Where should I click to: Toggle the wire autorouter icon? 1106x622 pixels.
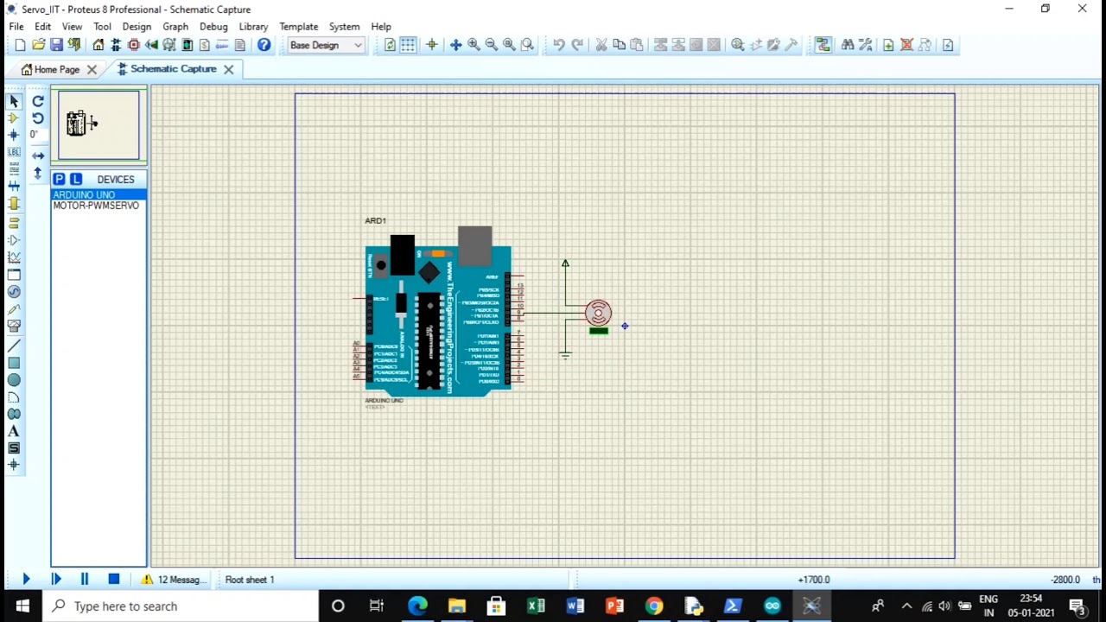click(822, 45)
